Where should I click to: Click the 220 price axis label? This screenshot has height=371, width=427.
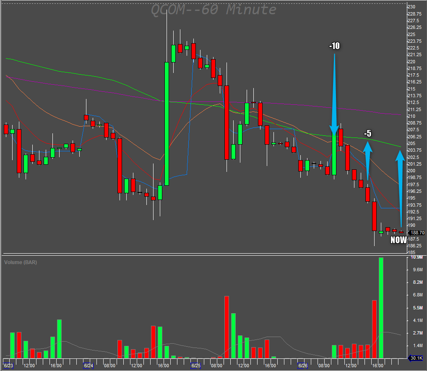pos(412,62)
